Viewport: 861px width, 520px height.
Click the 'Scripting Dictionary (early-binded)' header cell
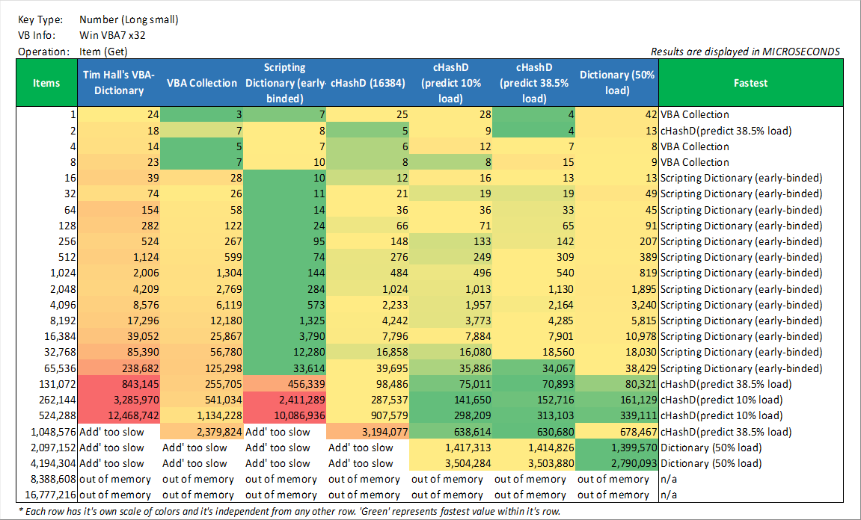[x=284, y=83]
